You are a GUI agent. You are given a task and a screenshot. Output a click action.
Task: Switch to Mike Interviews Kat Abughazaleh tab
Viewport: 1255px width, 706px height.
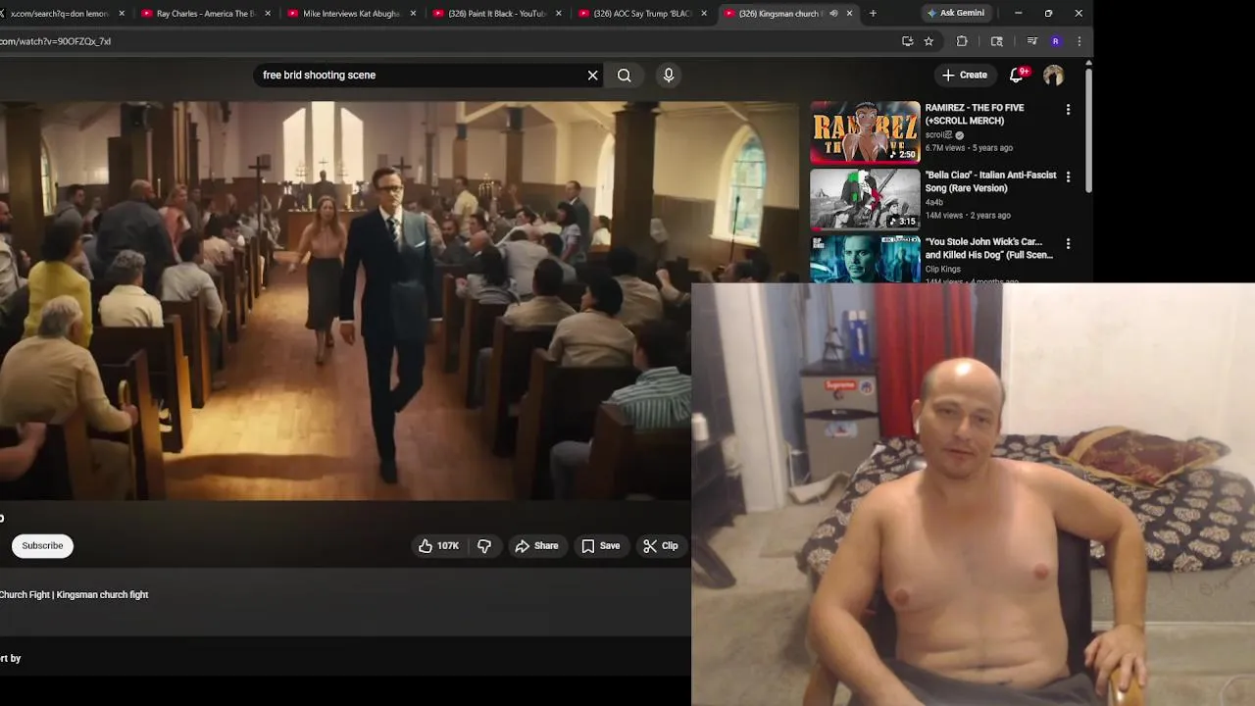351,14
